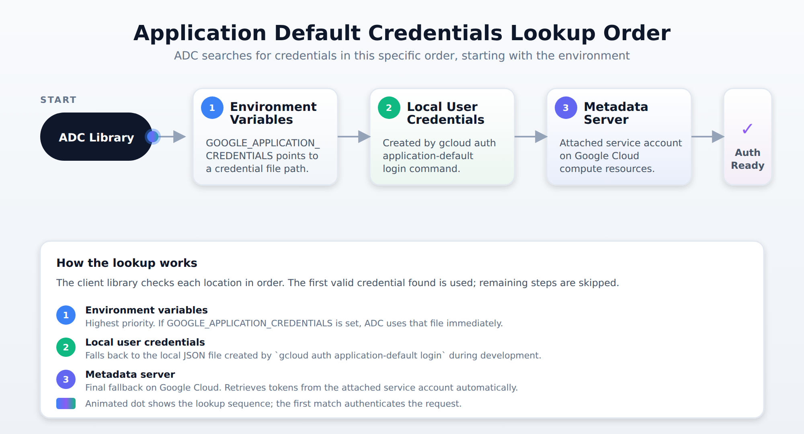Click the 'Local user credentials' list item title
This screenshot has height=434, width=804.
pyautogui.click(x=145, y=342)
